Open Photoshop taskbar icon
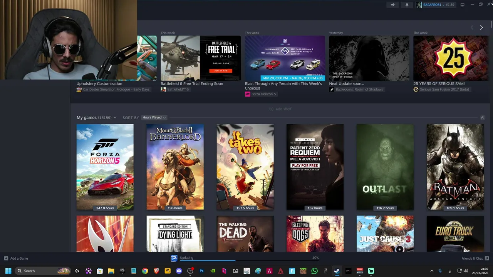 point(201,271)
